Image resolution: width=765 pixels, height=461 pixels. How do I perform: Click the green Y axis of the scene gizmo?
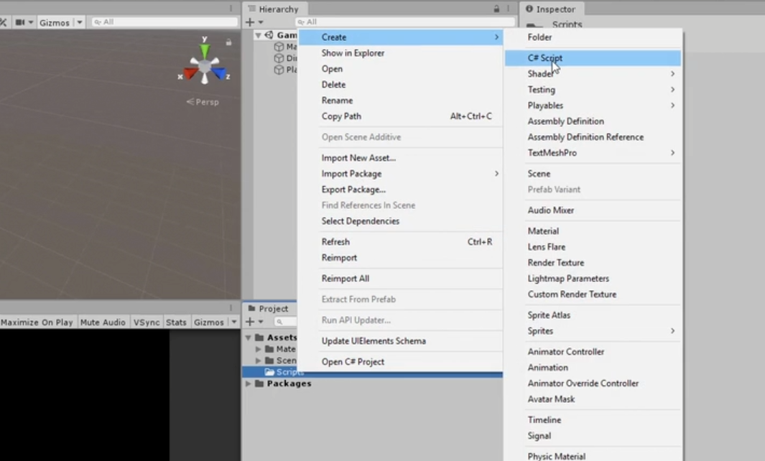(x=205, y=49)
